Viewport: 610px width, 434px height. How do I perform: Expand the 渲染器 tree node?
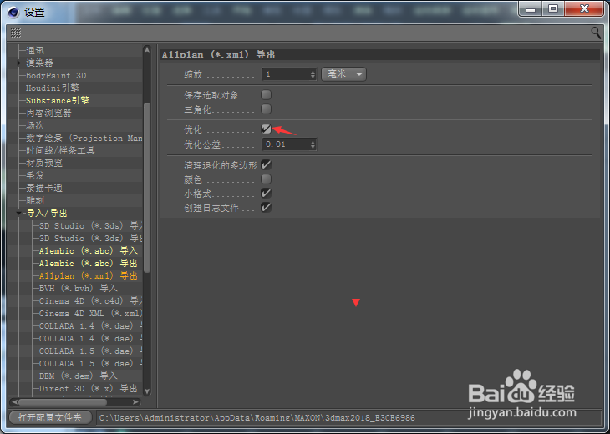pyautogui.click(x=18, y=63)
